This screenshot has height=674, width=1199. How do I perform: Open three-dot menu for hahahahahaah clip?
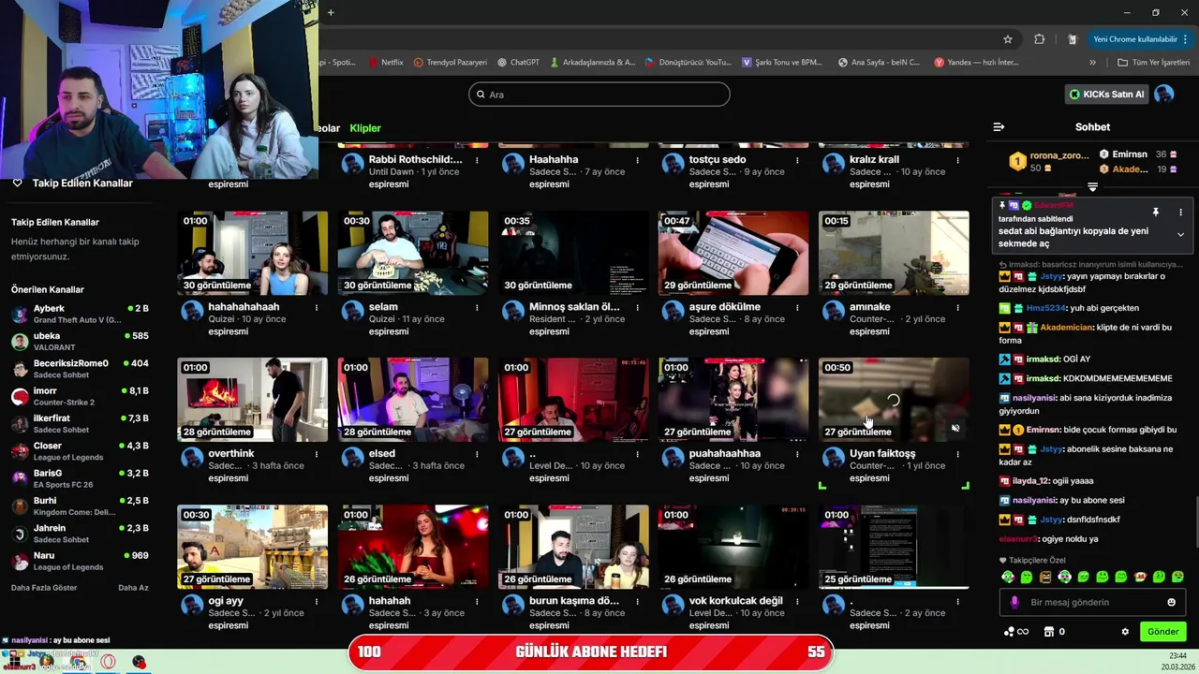tap(317, 307)
